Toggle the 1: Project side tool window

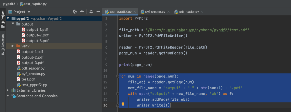coord(3,19)
